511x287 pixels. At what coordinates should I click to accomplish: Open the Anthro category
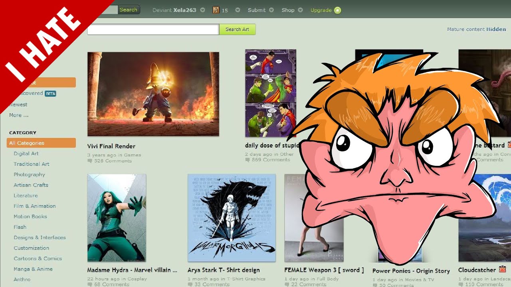click(x=22, y=279)
